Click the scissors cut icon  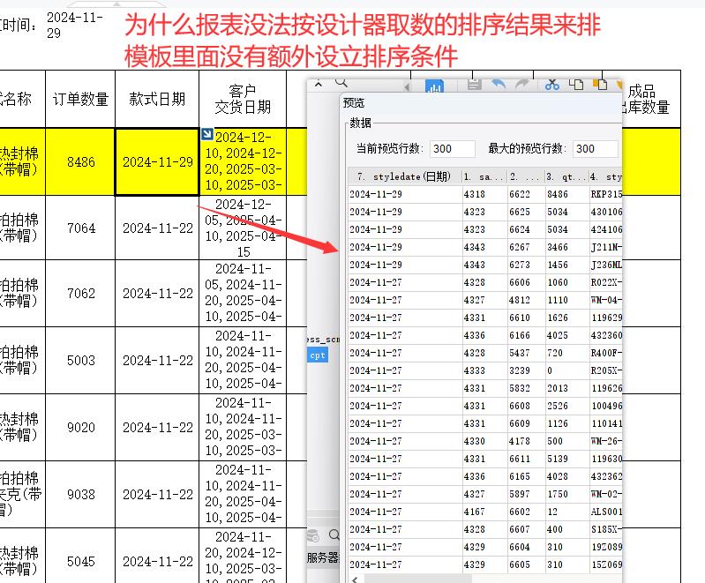552,85
